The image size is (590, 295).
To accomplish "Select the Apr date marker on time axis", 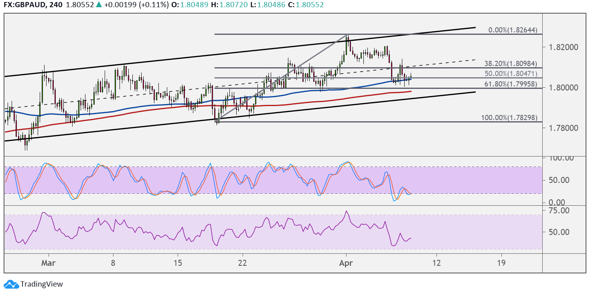I will [x=345, y=263].
